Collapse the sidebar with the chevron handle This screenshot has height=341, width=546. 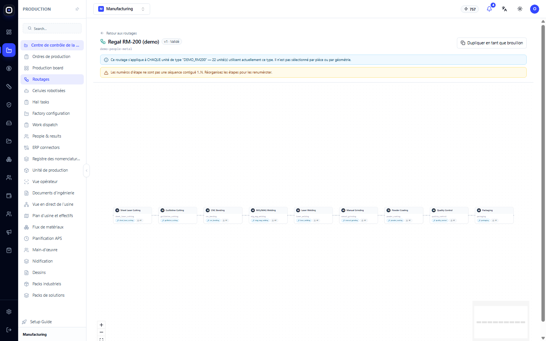[x=86, y=170]
